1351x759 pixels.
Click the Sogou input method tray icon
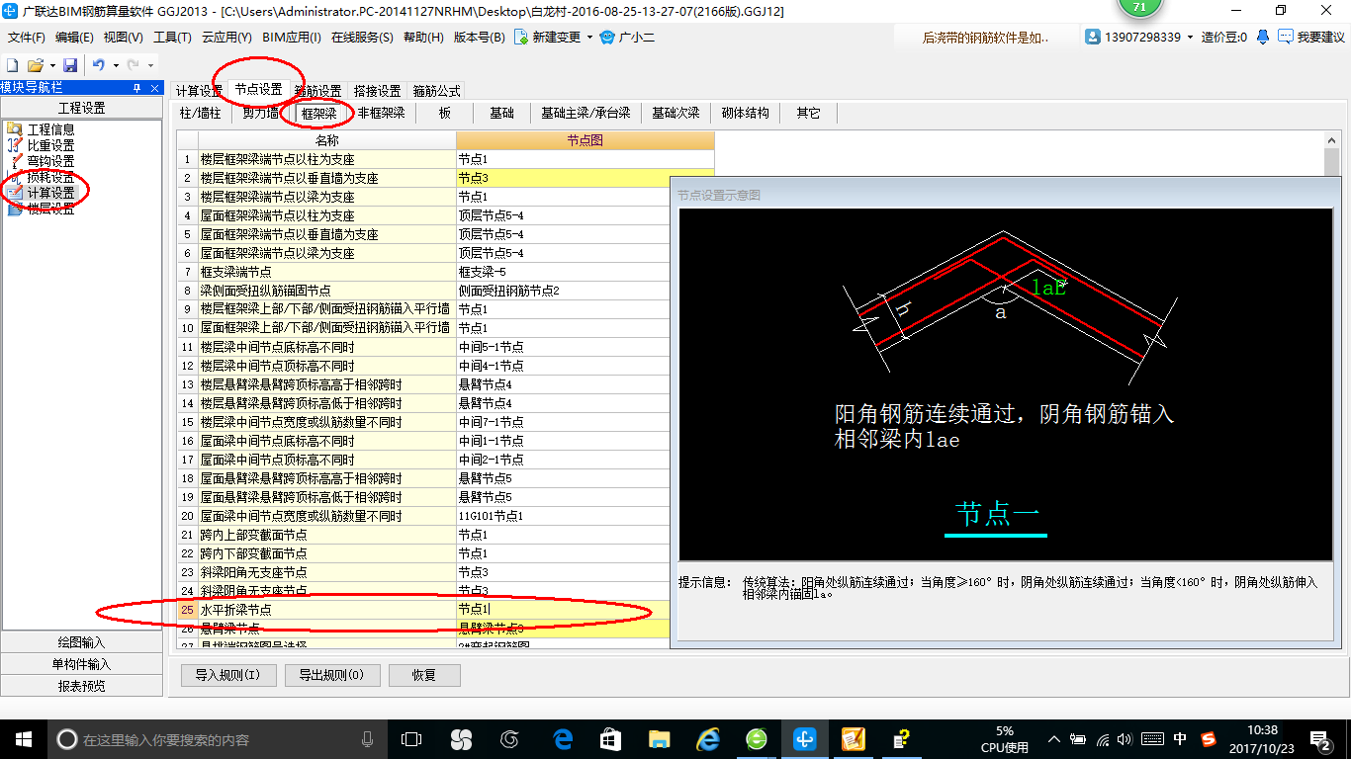[x=1209, y=738]
